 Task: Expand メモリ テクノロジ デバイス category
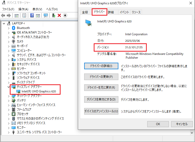(9, 123)
